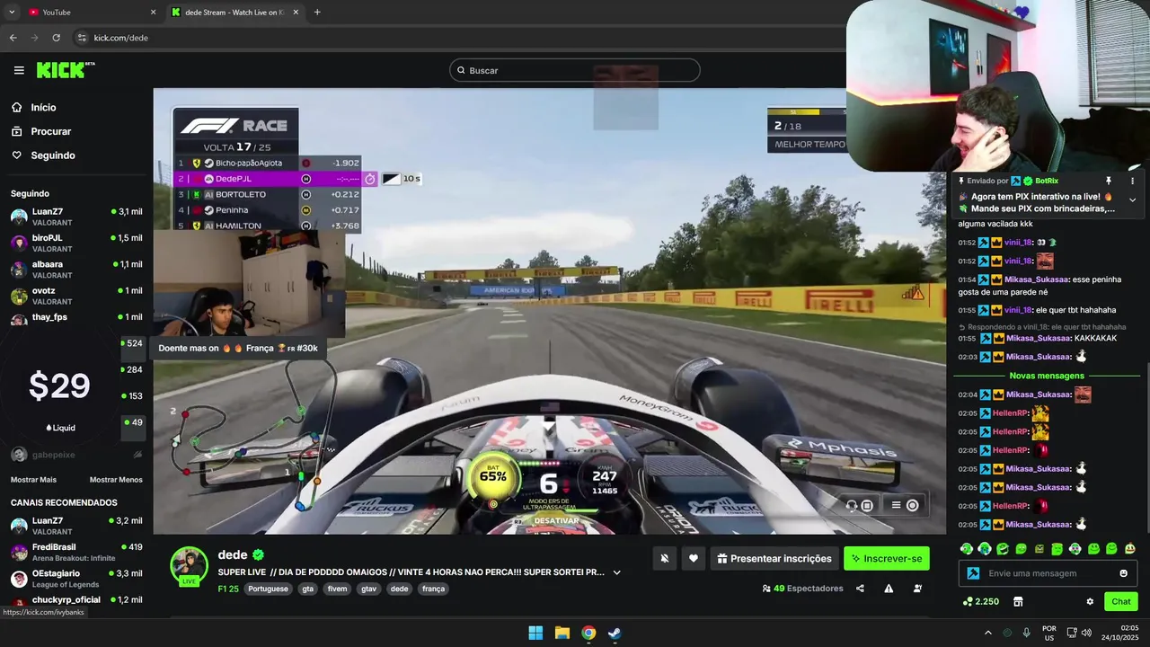Close the YouTube browser tab
Image resolution: width=1150 pixels, height=647 pixels.
coord(153,13)
